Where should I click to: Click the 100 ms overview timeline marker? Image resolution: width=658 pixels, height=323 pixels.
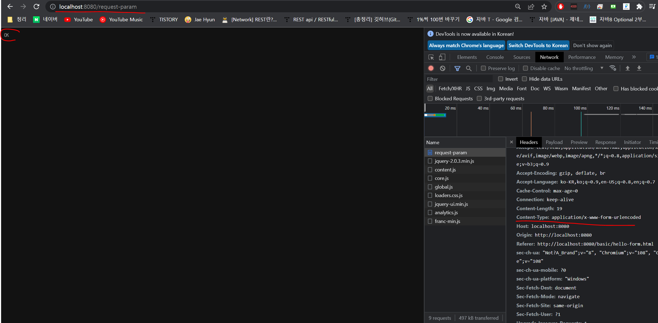tap(580, 108)
